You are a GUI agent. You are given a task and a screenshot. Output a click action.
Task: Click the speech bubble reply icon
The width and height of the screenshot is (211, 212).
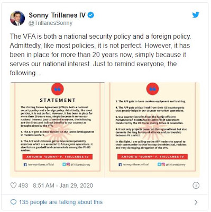[x=13, y=202]
